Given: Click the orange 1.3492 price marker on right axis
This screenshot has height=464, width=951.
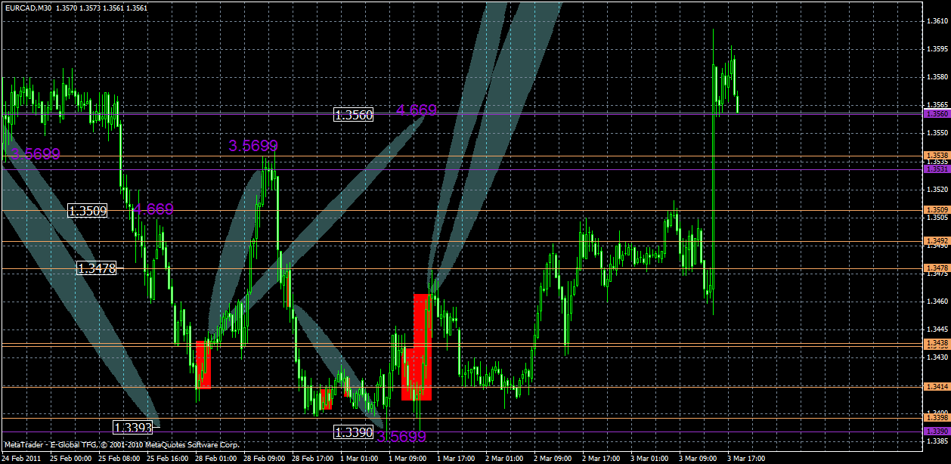Looking at the screenshot, I should (x=937, y=240).
